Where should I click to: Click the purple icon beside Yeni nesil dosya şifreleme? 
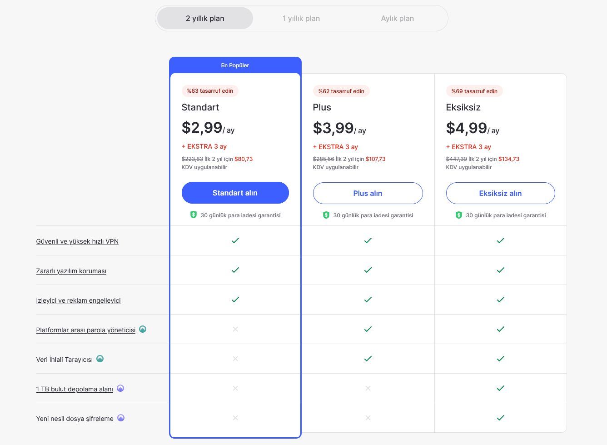click(121, 418)
